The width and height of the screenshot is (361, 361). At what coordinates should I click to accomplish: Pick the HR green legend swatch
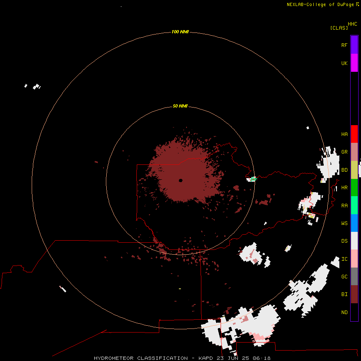pos(354,188)
